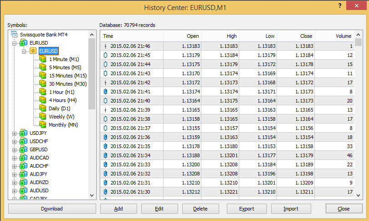Viewport: 369px width, 221px height.
Task: Click the Edit button
Action: (159, 209)
